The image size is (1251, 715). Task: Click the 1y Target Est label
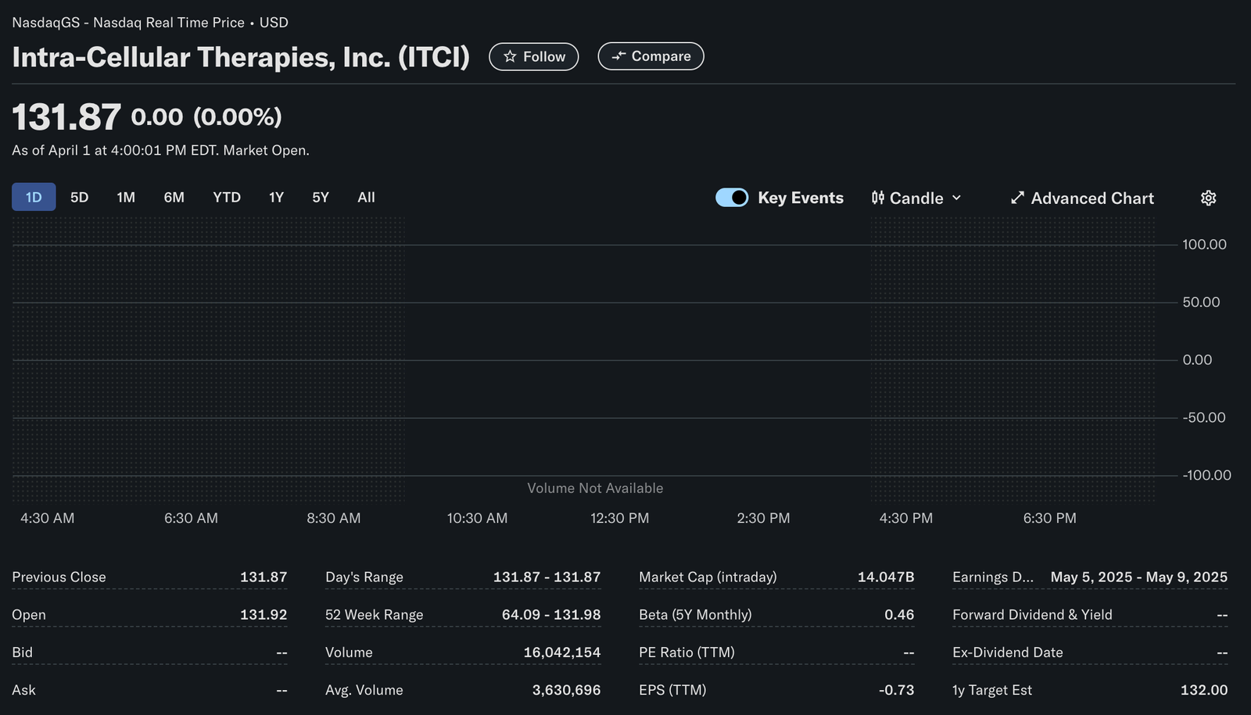[992, 690]
